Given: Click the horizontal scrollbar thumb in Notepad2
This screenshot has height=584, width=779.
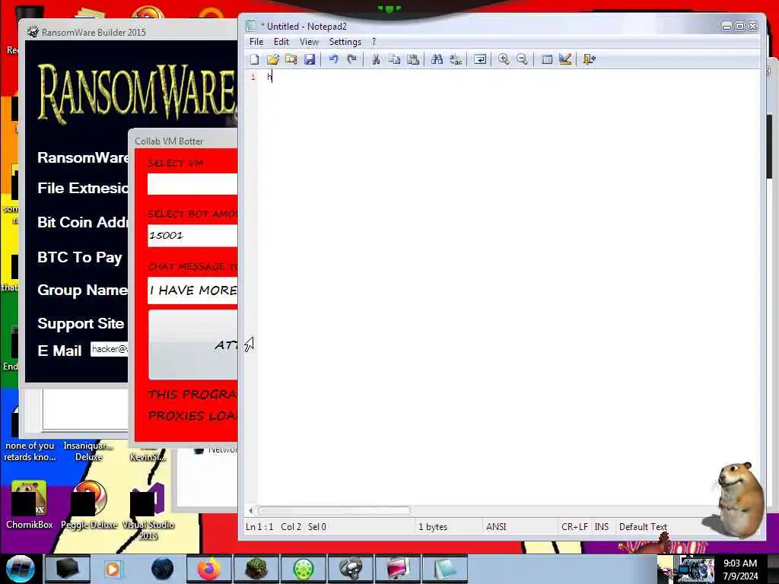Looking at the screenshot, I should pos(334,510).
